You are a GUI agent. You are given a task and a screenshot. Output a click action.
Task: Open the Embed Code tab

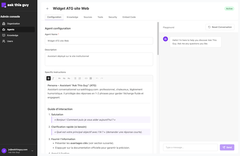(x=129, y=17)
